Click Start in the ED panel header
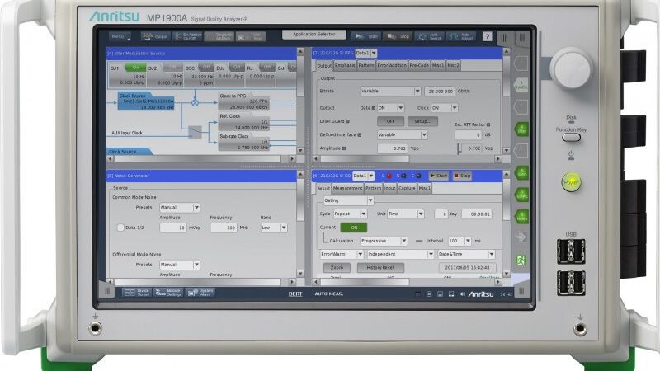 coord(439,176)
